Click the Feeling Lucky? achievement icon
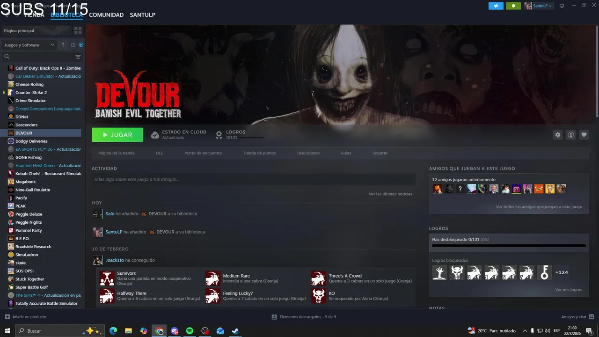The height and width of the screenshot is (337, 599). (x=212, y=296)
